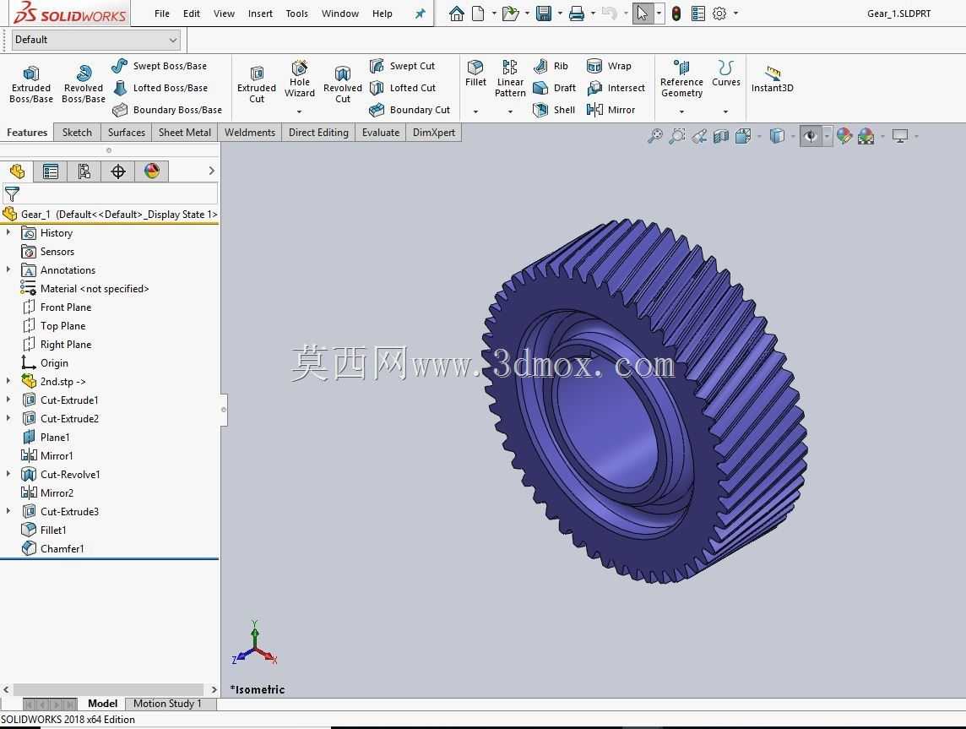Expand the Cut-Extrude1 feature

click(8, 400)
